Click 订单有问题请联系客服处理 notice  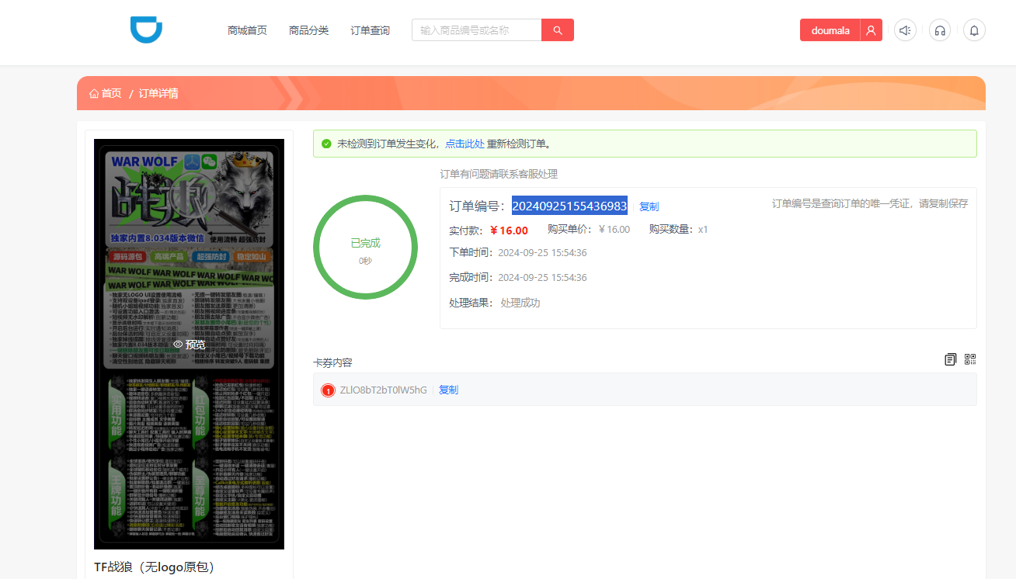(499, 174)
